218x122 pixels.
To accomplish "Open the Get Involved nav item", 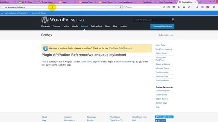I will (96, 26).
